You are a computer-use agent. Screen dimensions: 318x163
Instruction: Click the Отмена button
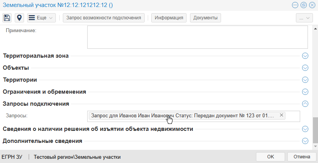pyautogui.click(x=302, y=157)
